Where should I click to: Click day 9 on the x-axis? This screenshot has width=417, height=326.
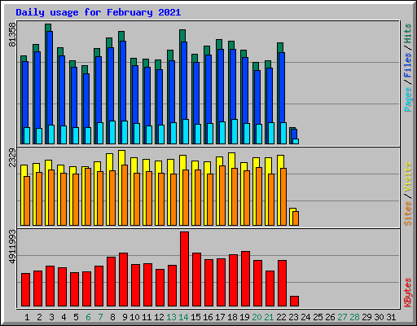coord(125,317)
